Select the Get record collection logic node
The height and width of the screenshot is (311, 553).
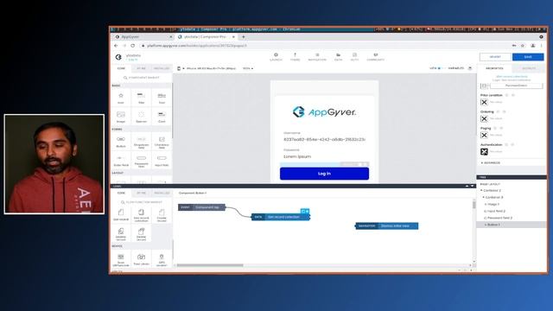pyautogui.click(x=281, y=217)
